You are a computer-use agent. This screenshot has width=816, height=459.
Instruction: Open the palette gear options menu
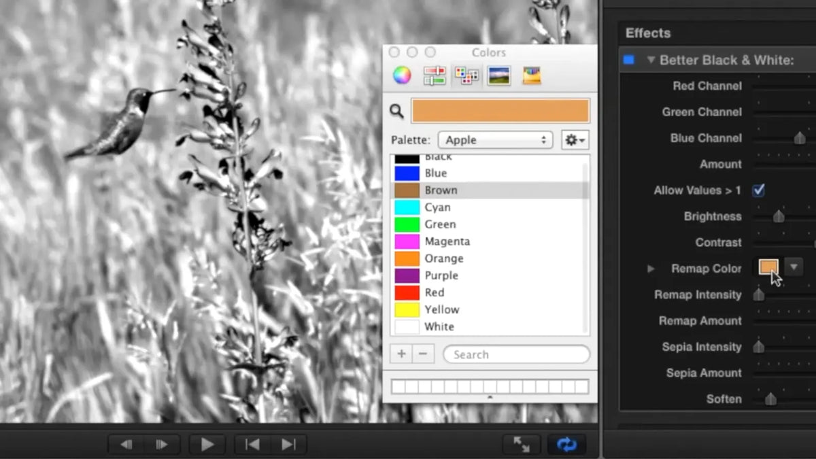click(x=575, y=140)
